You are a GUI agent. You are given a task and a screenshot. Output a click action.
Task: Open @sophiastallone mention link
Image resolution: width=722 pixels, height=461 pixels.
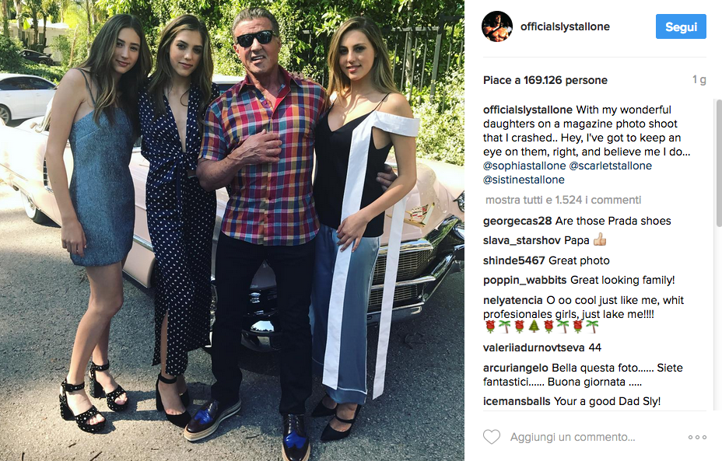524,166
